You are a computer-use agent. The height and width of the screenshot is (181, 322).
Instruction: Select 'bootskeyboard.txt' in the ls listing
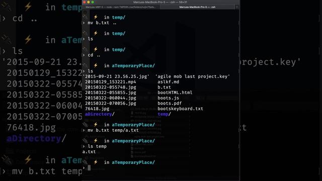pyautogui.click(x=180, y=109)
